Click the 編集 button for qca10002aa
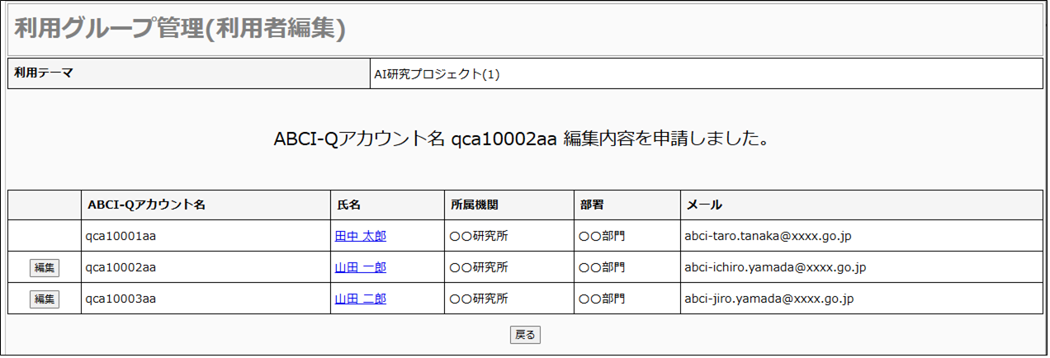This screenshot has height=358, width=1050. click(45, 267)
